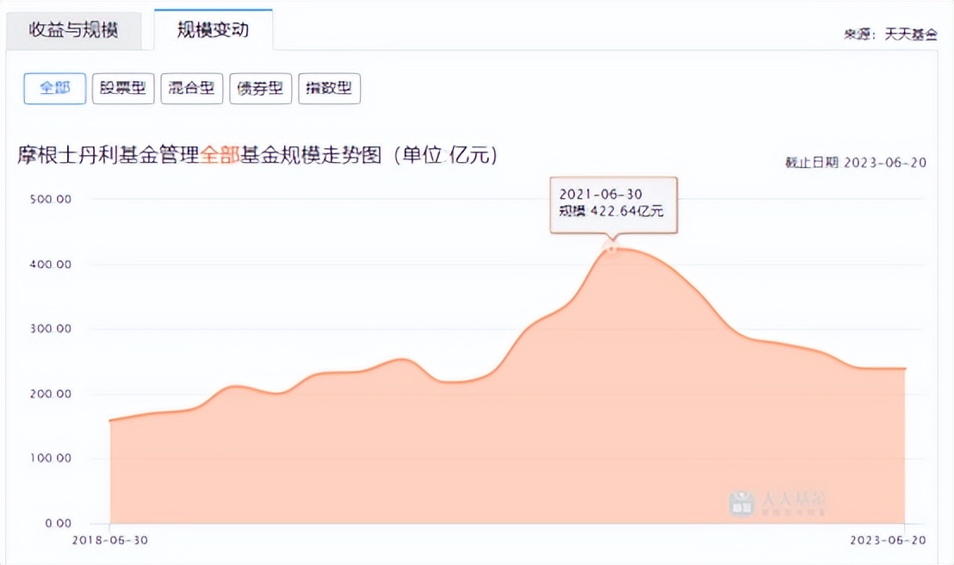Click the 0.00 y-axis label
The image size is (954, 565).
pos(58,524)
